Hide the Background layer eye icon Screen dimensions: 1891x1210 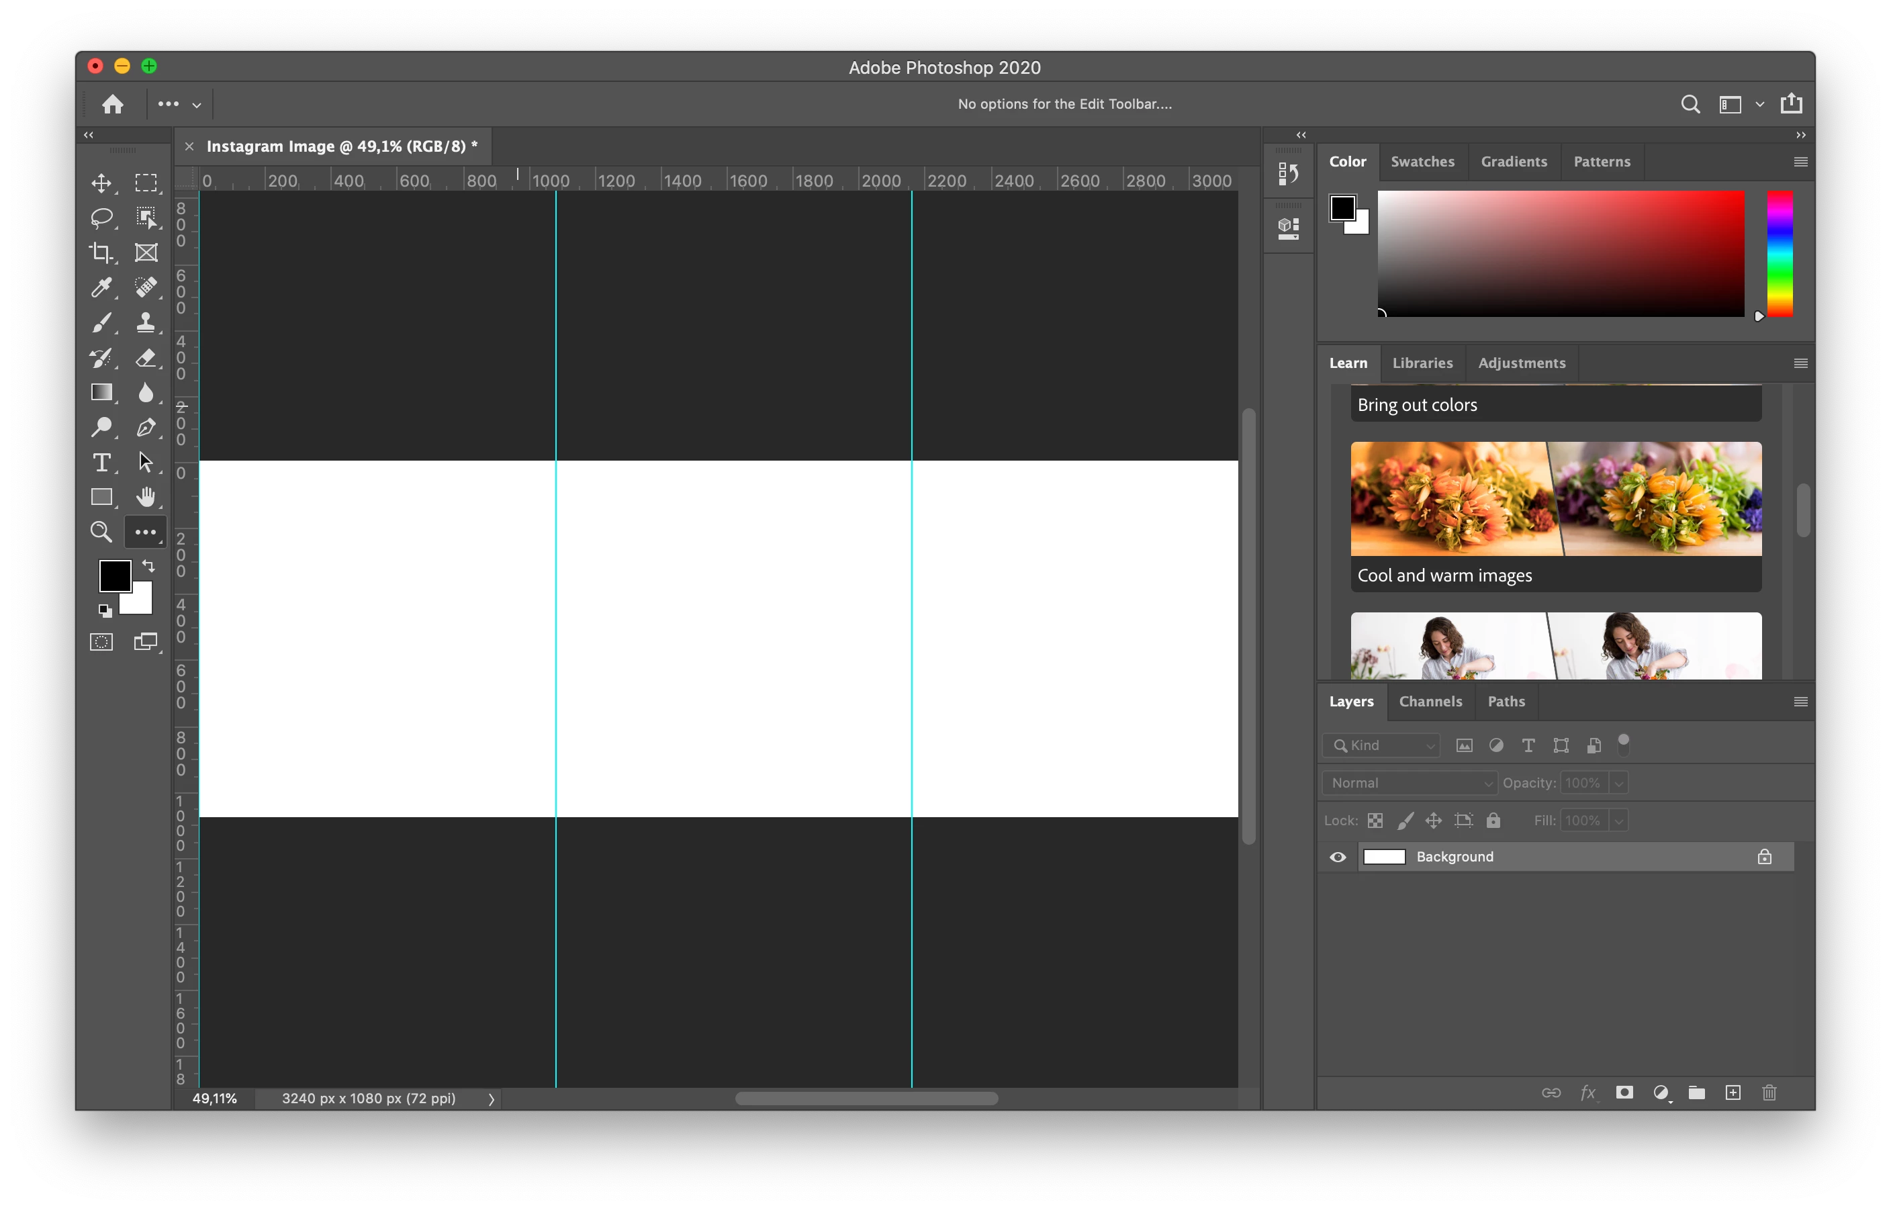1337,857
